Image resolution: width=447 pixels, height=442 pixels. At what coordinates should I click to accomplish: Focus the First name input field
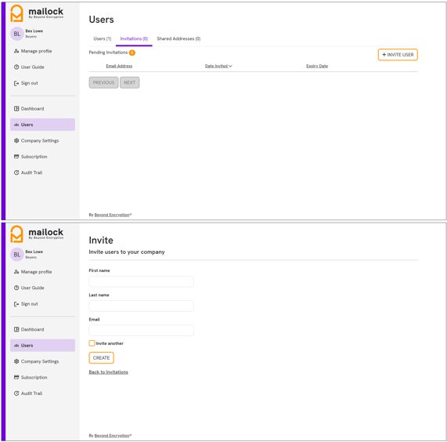pyautogui.click(x=142, y=281)
